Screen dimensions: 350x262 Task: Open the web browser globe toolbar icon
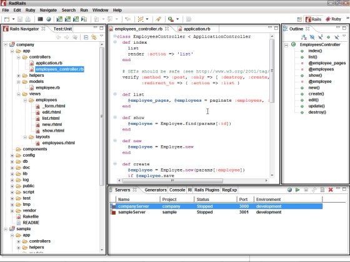pos(49,19)
